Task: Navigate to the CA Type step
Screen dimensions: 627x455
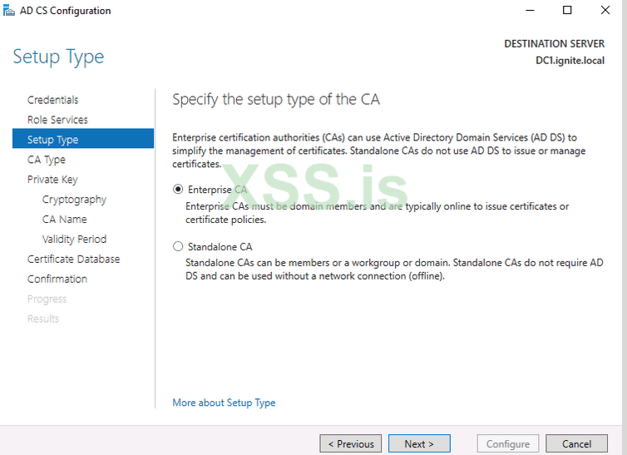Action: pyautogui.click(x=46, y=160)
